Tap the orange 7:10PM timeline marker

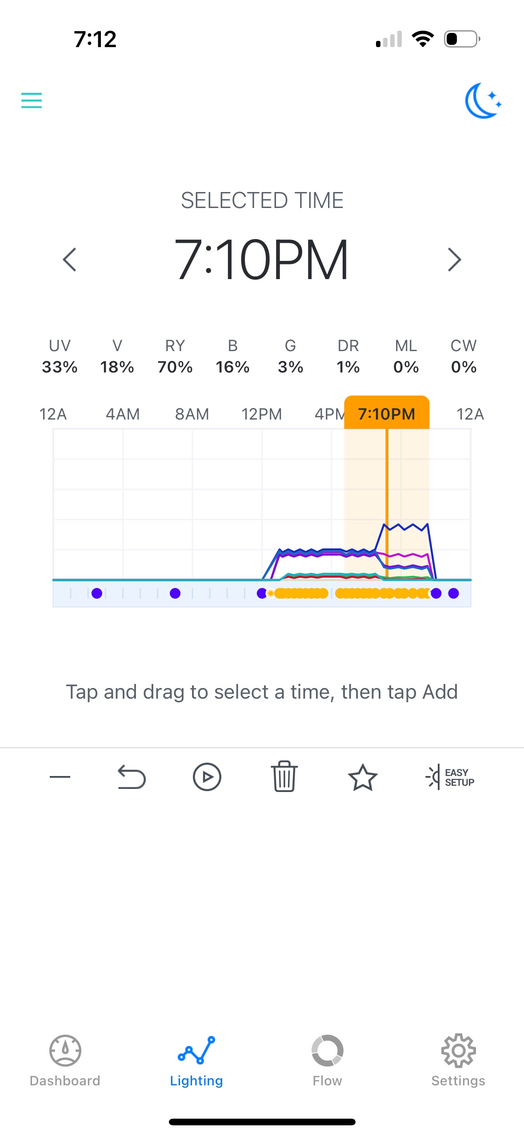387,414
